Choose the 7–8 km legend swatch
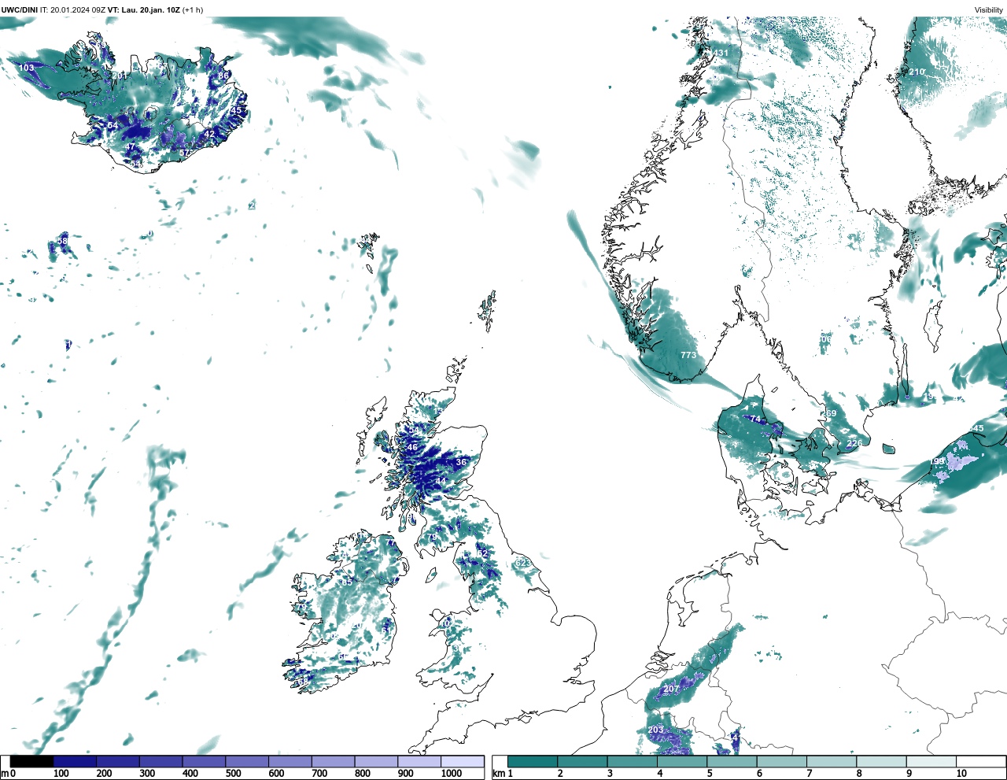This screenshot has height=780, width=1007. 832,761
